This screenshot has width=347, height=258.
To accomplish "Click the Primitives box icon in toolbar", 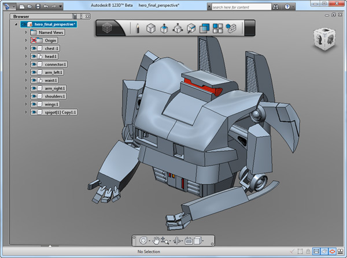I will coord(150,28).
